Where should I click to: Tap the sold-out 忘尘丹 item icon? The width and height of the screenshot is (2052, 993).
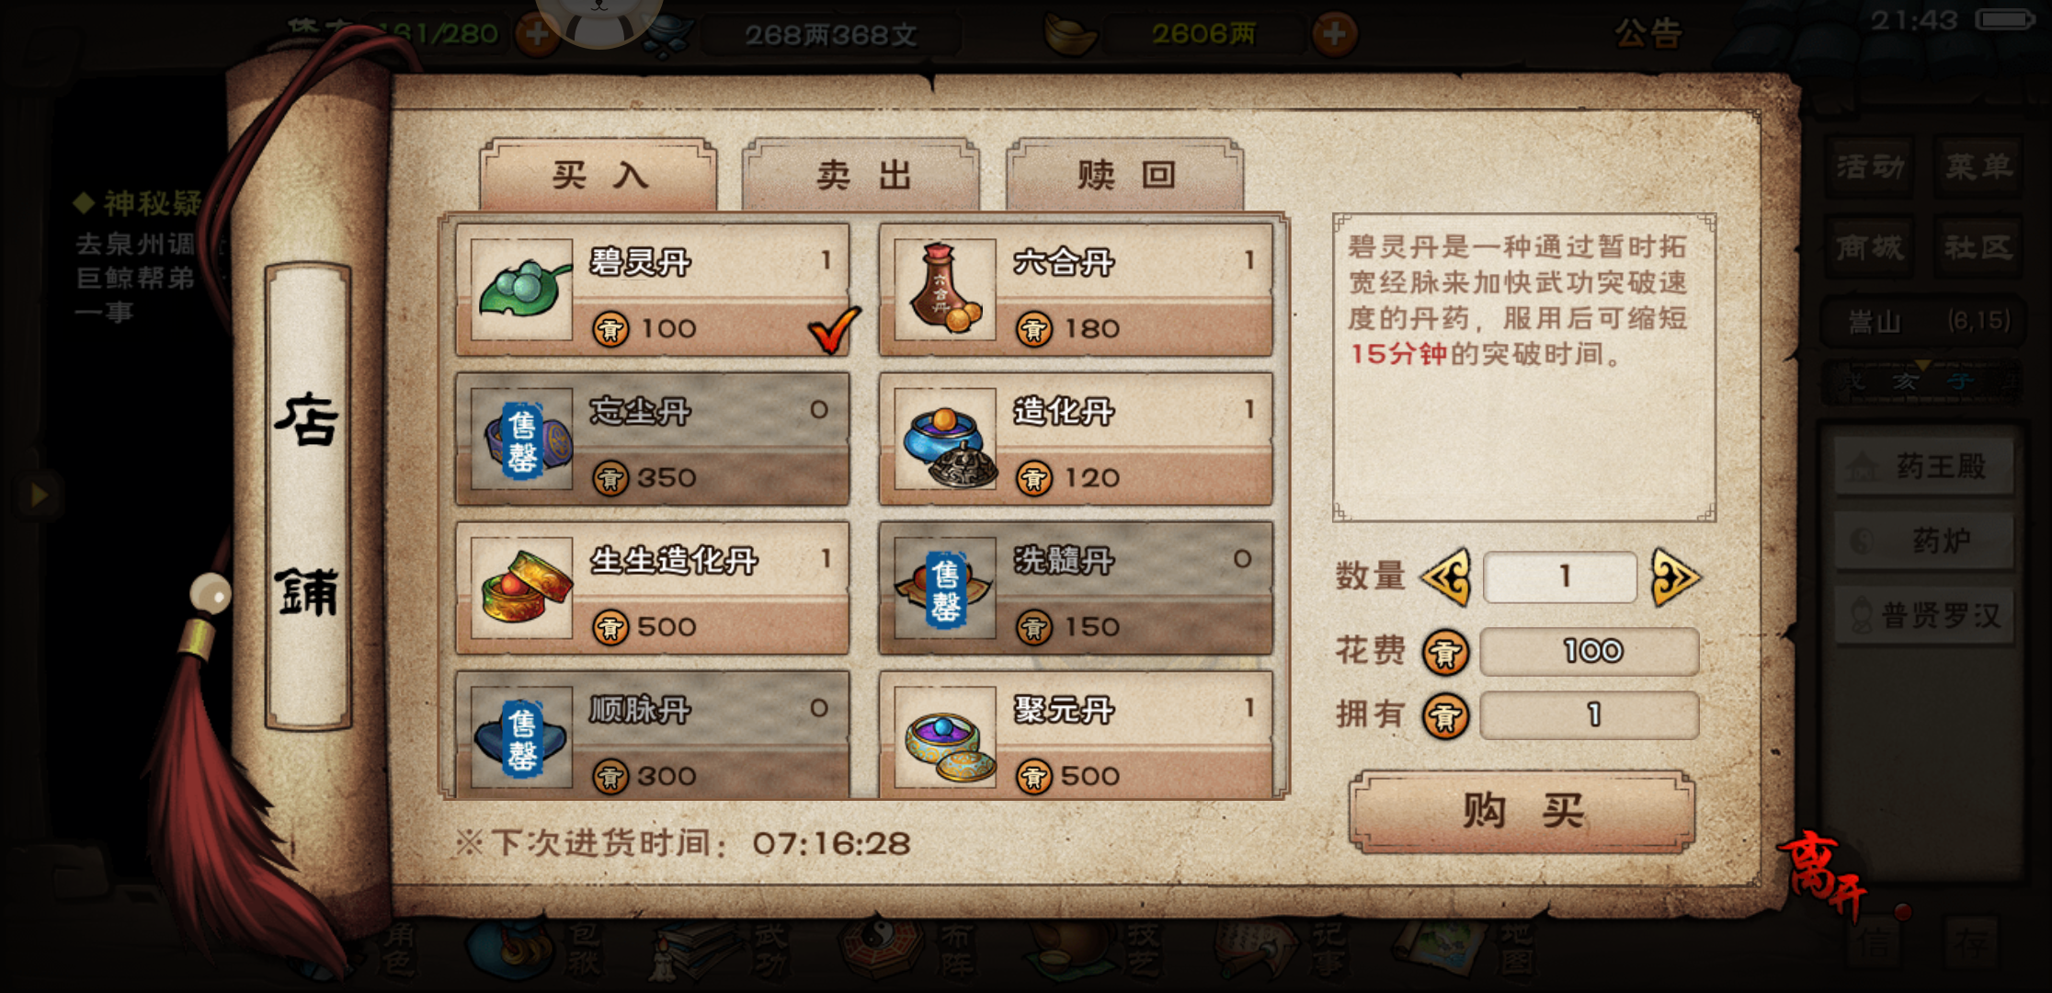tap(521, 439)
